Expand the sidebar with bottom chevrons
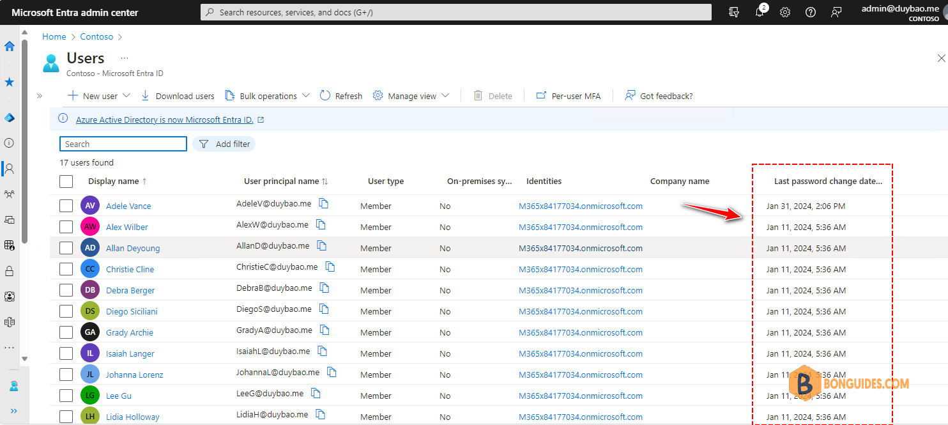 tap(14, 411)
